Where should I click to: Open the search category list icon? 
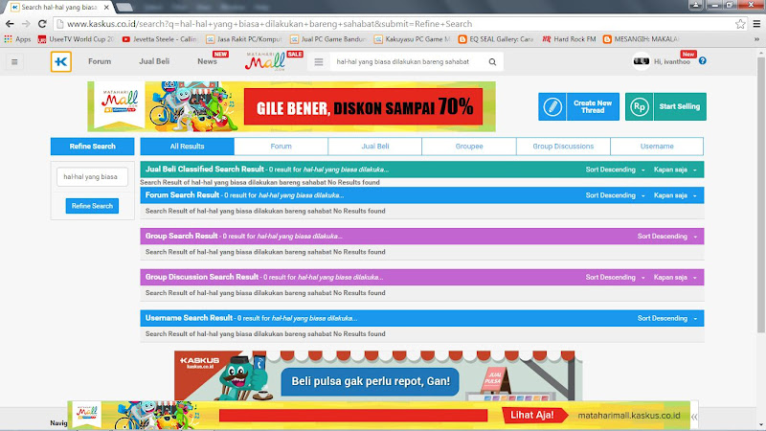[319, 62]
